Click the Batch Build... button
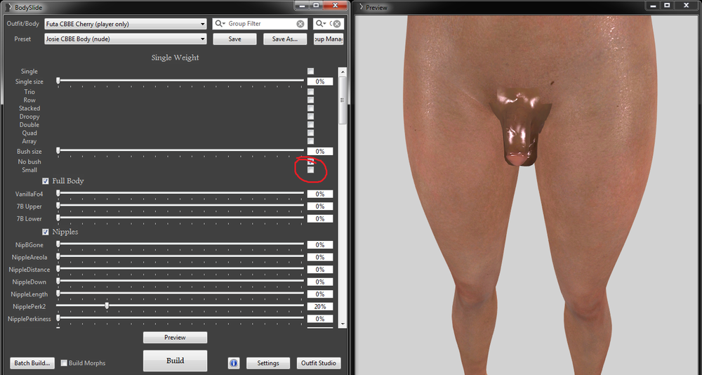Image resolution: width=702 pixels, height=375 pixels. (x=32, y=363)
